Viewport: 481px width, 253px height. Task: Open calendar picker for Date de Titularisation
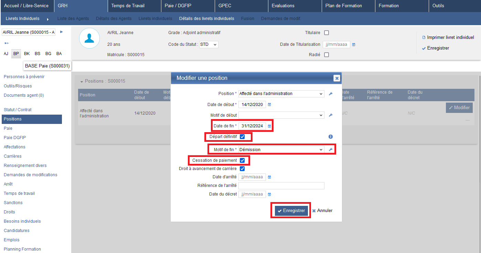point(353,45)
